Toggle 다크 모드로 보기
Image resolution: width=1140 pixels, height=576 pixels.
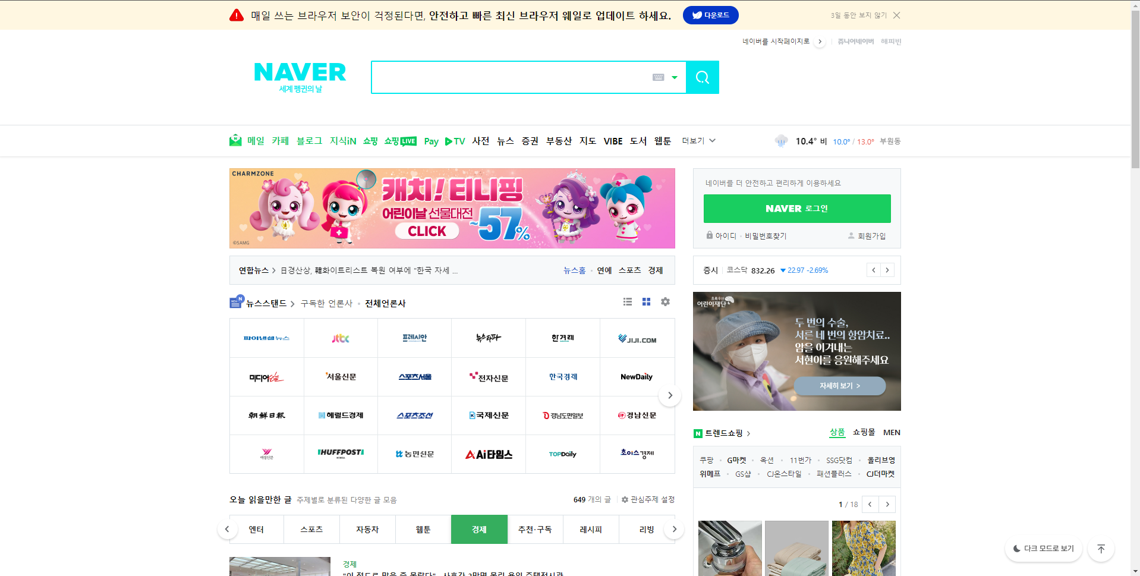1044,549
